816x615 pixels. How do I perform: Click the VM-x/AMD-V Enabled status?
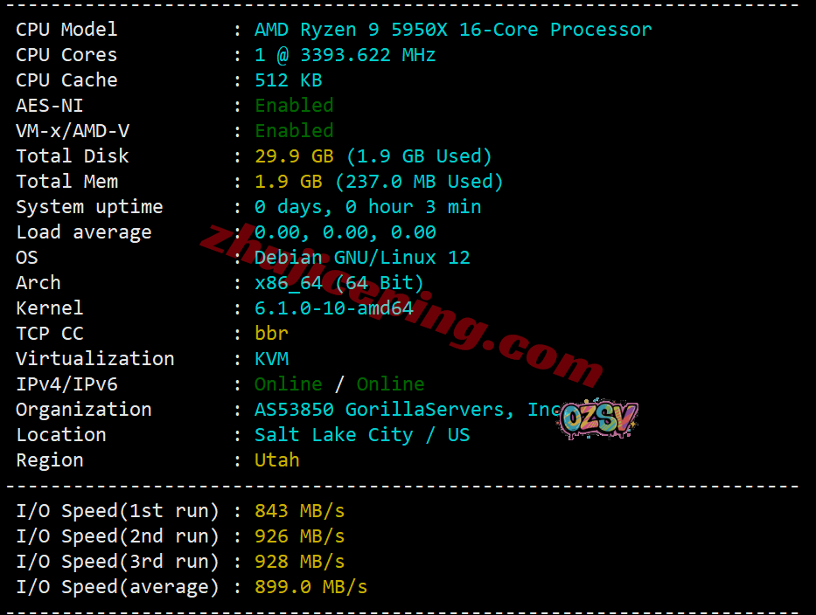(294, 131)
